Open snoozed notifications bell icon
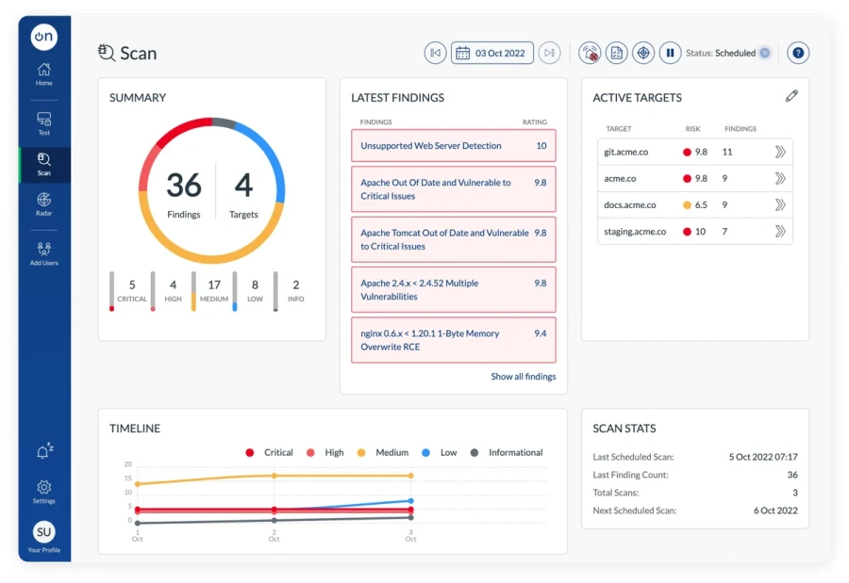Image resolution: width=849 pixels, height=583 pixels. (x=44, y=450)
